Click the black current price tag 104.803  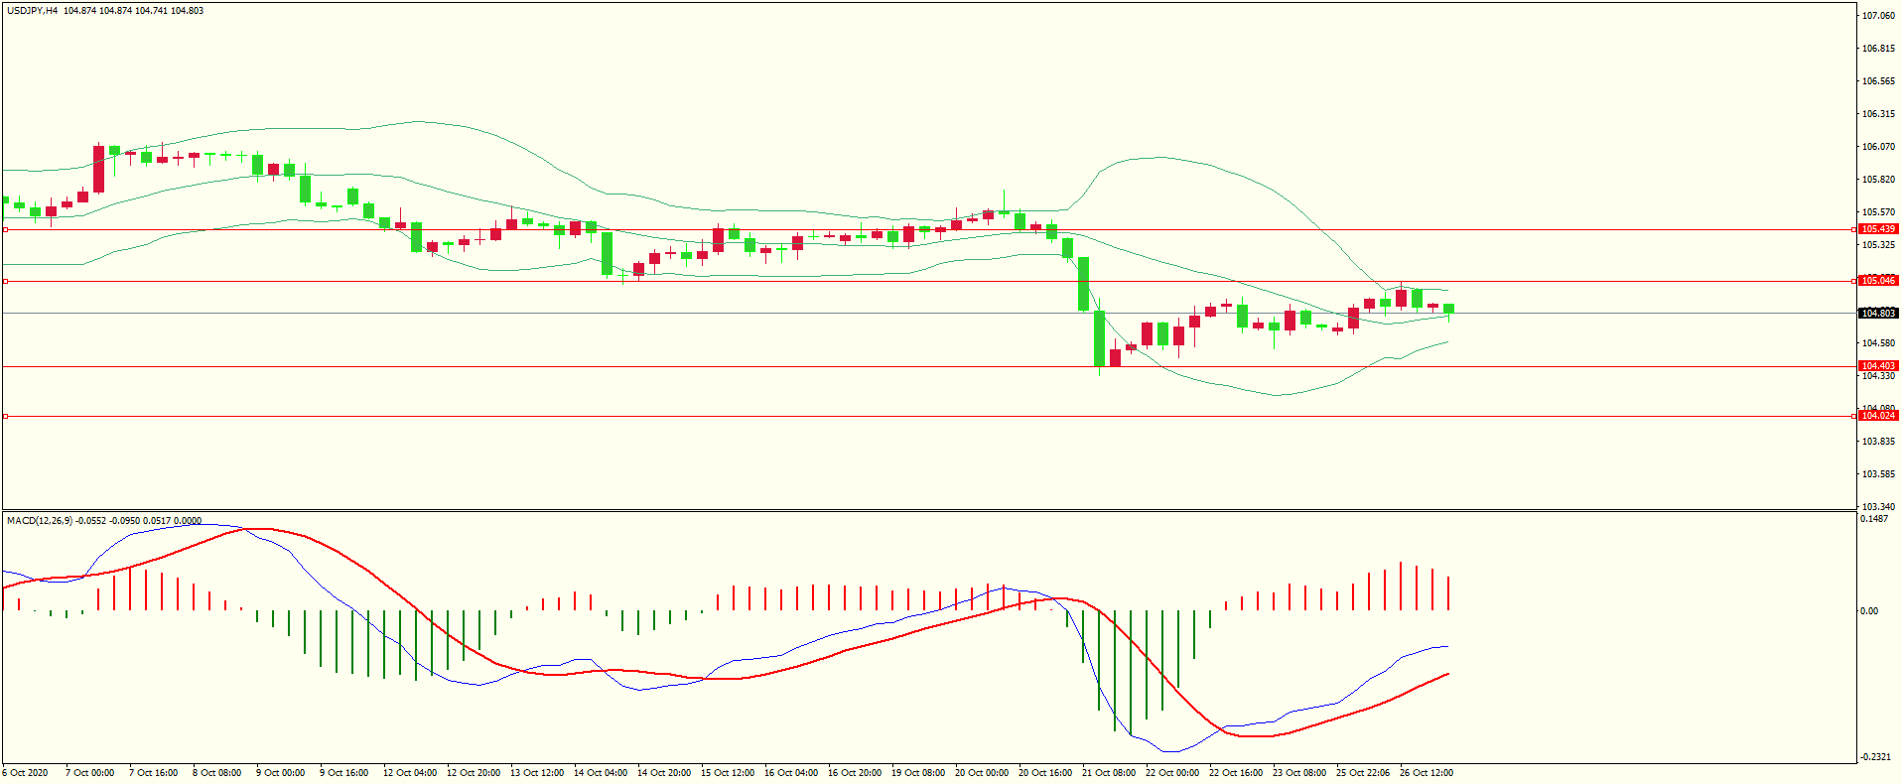1878,314
